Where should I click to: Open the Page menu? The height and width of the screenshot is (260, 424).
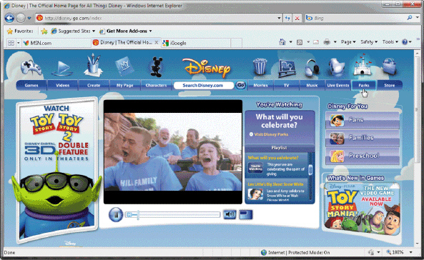click(348, 42)
